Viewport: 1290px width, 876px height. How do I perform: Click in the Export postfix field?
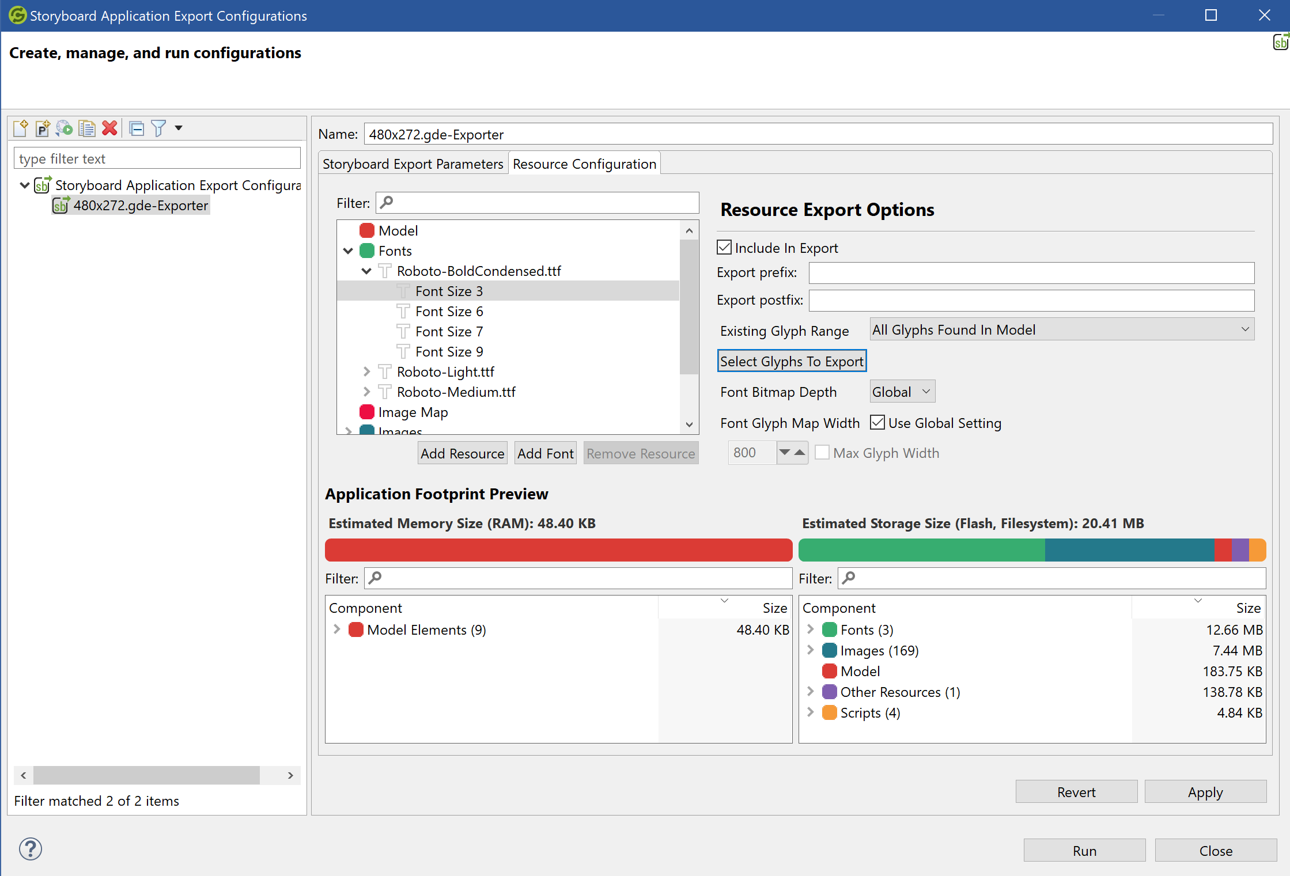coord(1031,300)
